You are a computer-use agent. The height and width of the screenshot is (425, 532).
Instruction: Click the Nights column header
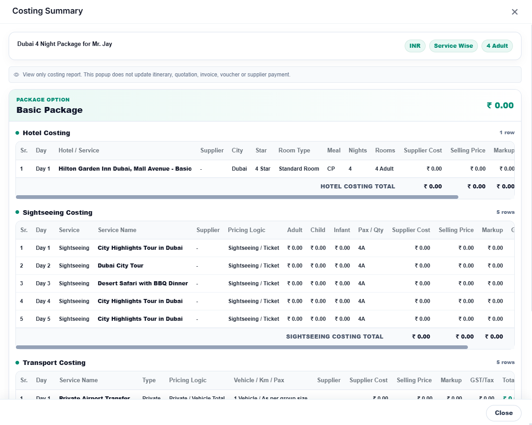coord(357,150)
